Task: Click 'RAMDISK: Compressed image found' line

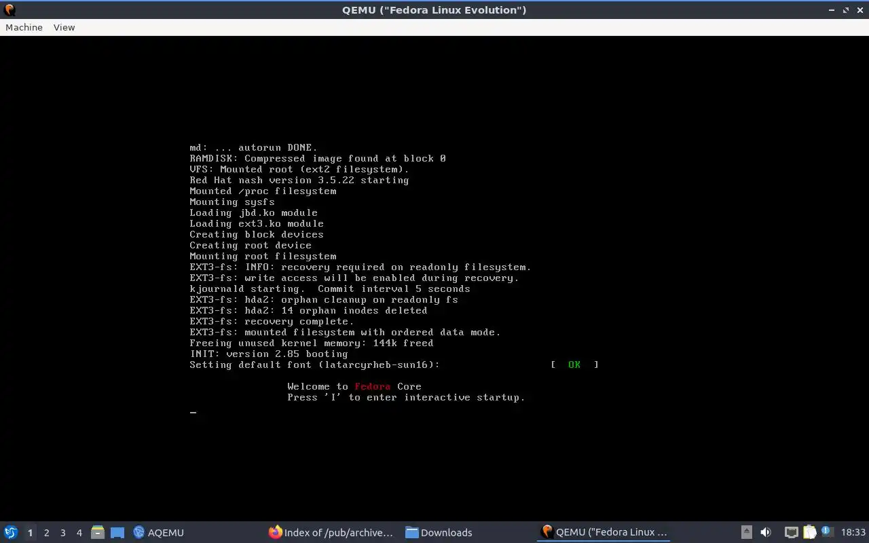Action: [x=318, y=158]
